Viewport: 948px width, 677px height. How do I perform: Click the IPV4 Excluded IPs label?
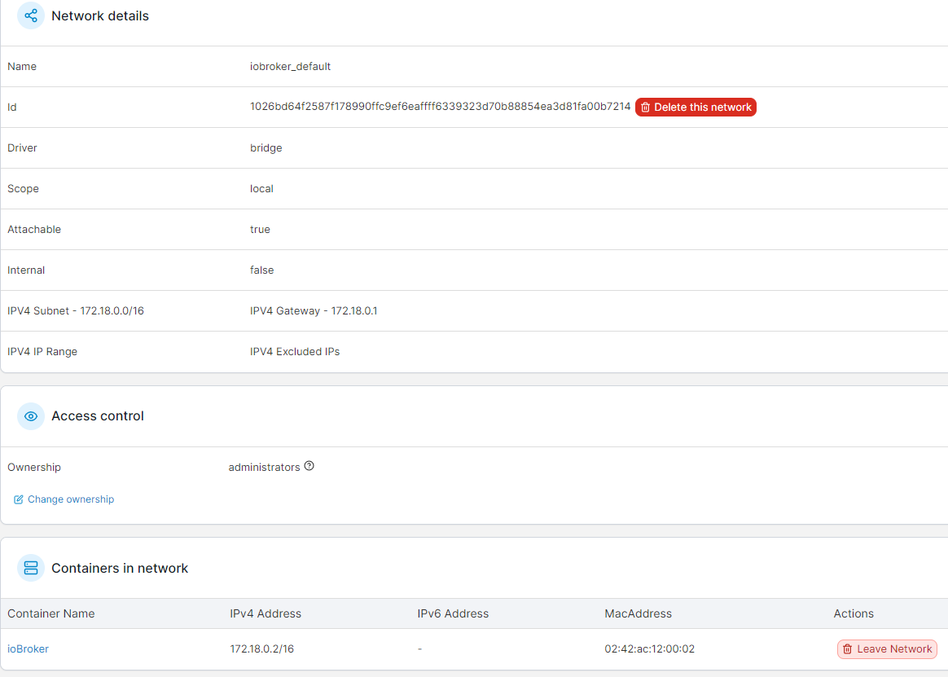pyautogui.click(x=295, y=351)
